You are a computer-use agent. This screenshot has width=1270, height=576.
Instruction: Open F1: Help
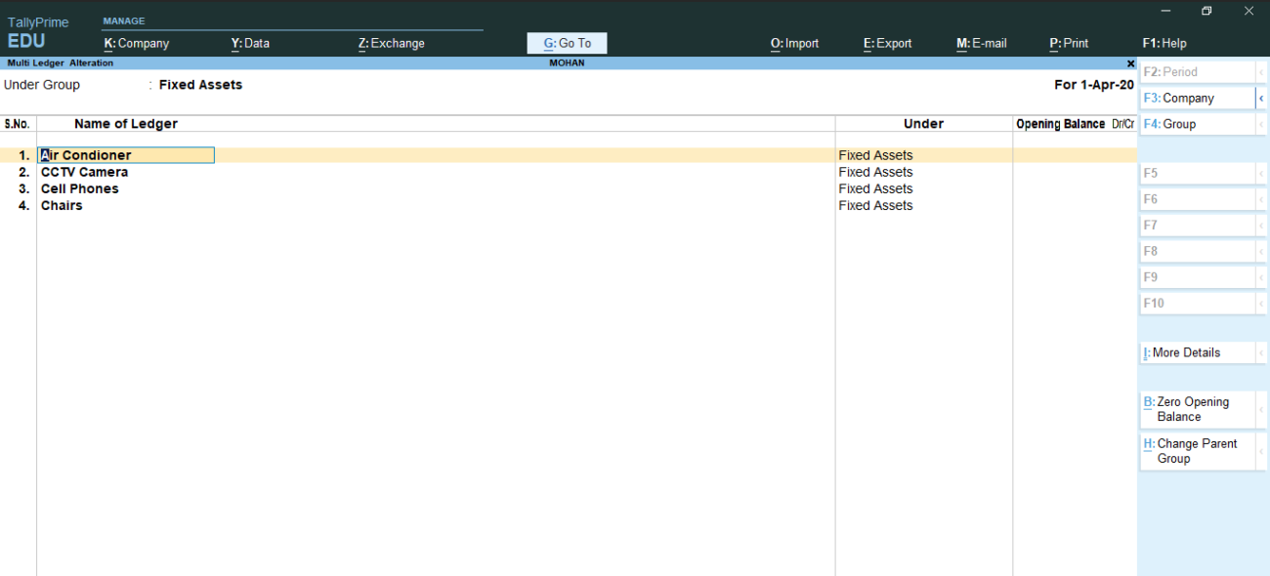(x=1164, y=43)
